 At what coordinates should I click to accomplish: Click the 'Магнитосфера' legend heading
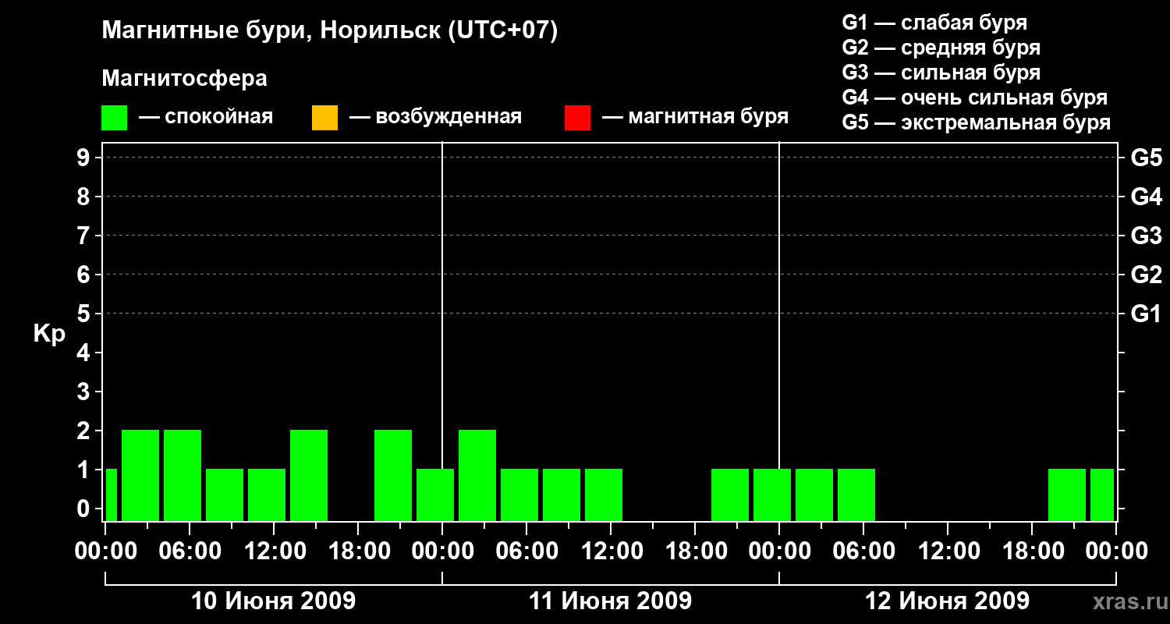click(x=185, y=79)
